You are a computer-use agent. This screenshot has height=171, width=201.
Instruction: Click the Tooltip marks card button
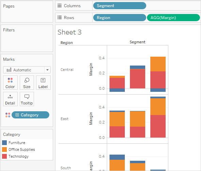tap(27, 99)
